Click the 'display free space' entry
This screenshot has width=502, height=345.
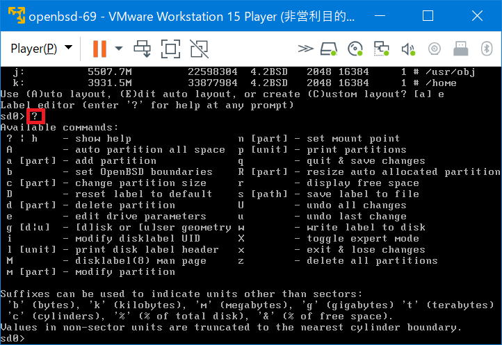pyautogui.click(x=363, y=183)
